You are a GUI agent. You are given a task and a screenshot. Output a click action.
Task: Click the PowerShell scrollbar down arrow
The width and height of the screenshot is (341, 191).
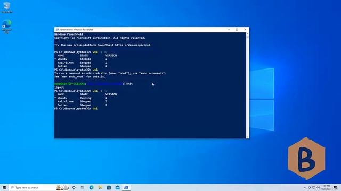(247, 137)
